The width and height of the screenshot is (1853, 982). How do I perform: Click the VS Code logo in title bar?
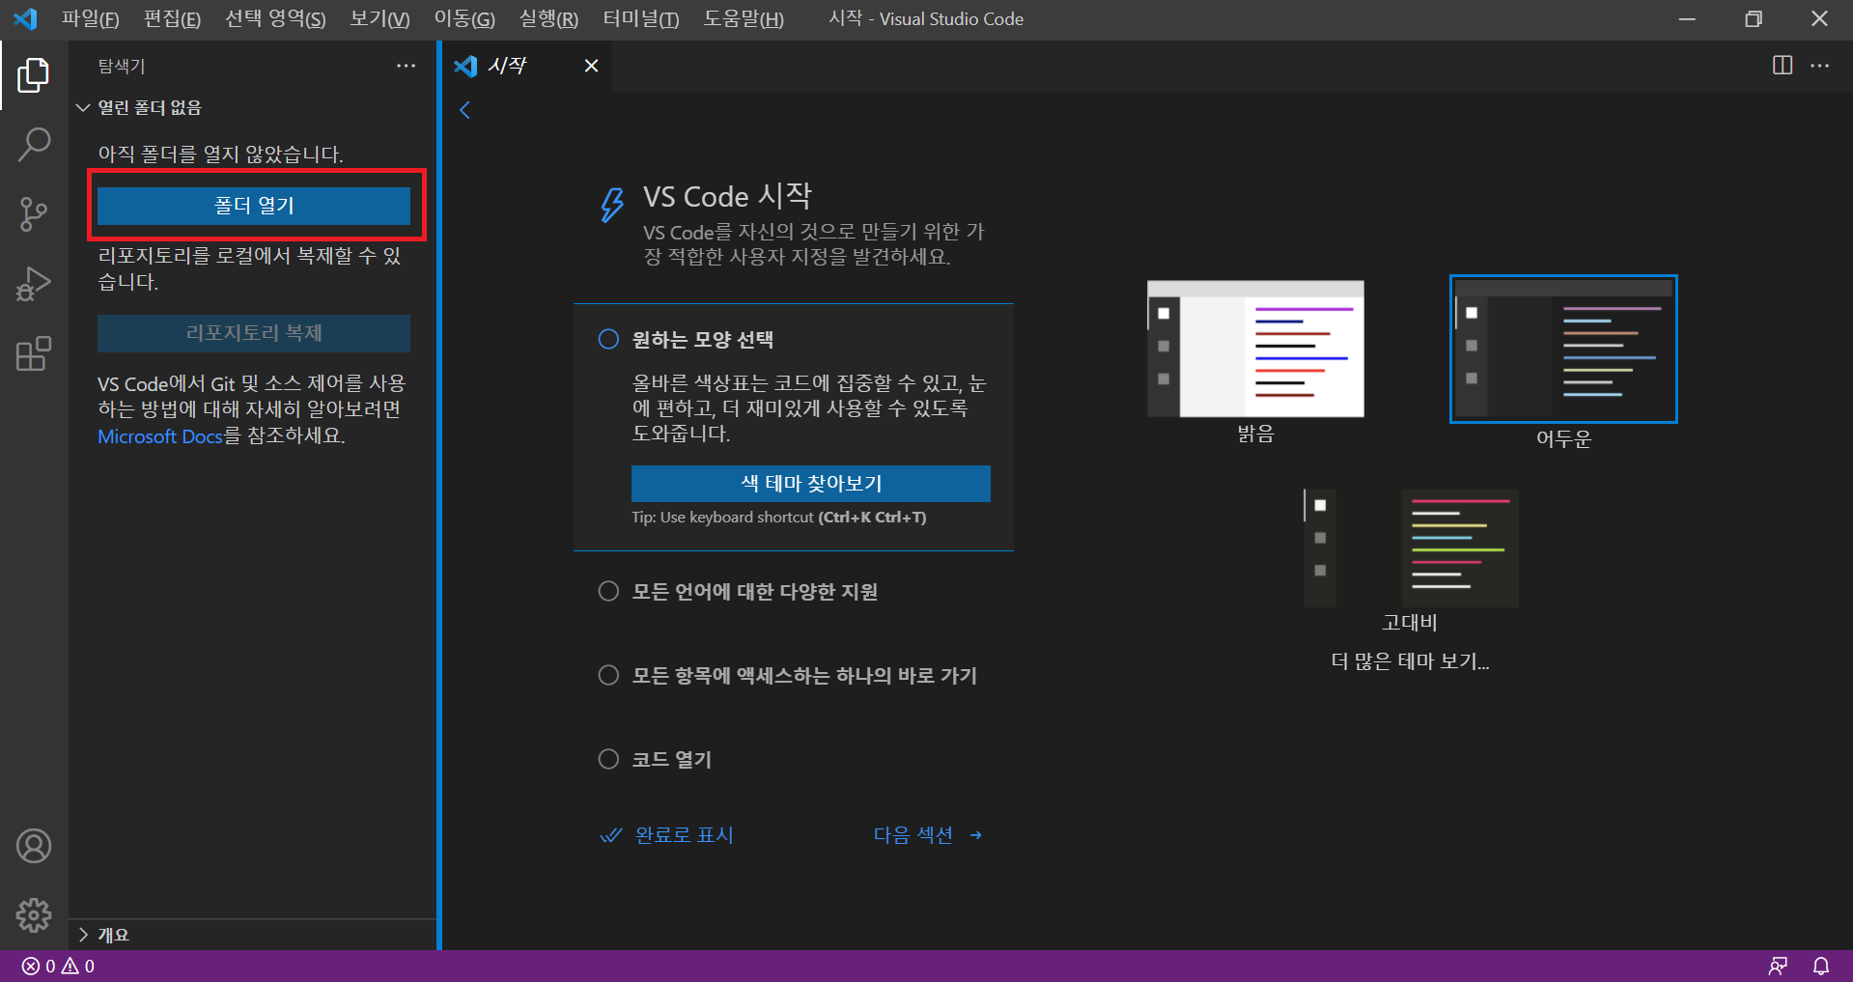click(26, 18)
